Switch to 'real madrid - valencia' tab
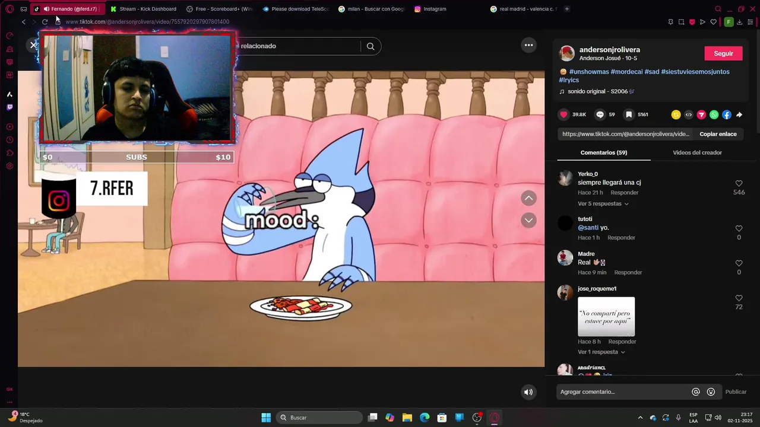This screenshot has width=760, height=427. coord(523,9)
